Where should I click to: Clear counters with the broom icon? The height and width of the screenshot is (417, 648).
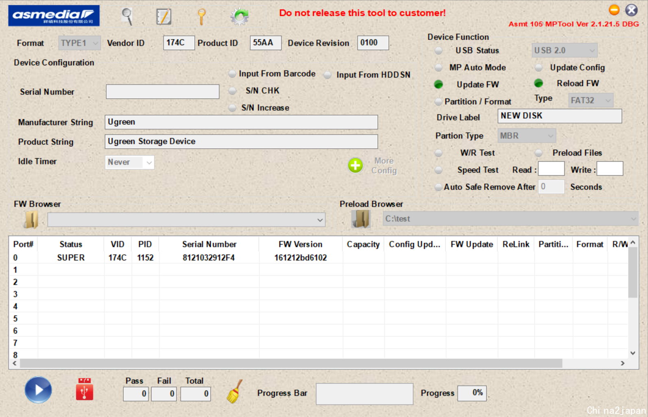(235, 391)
